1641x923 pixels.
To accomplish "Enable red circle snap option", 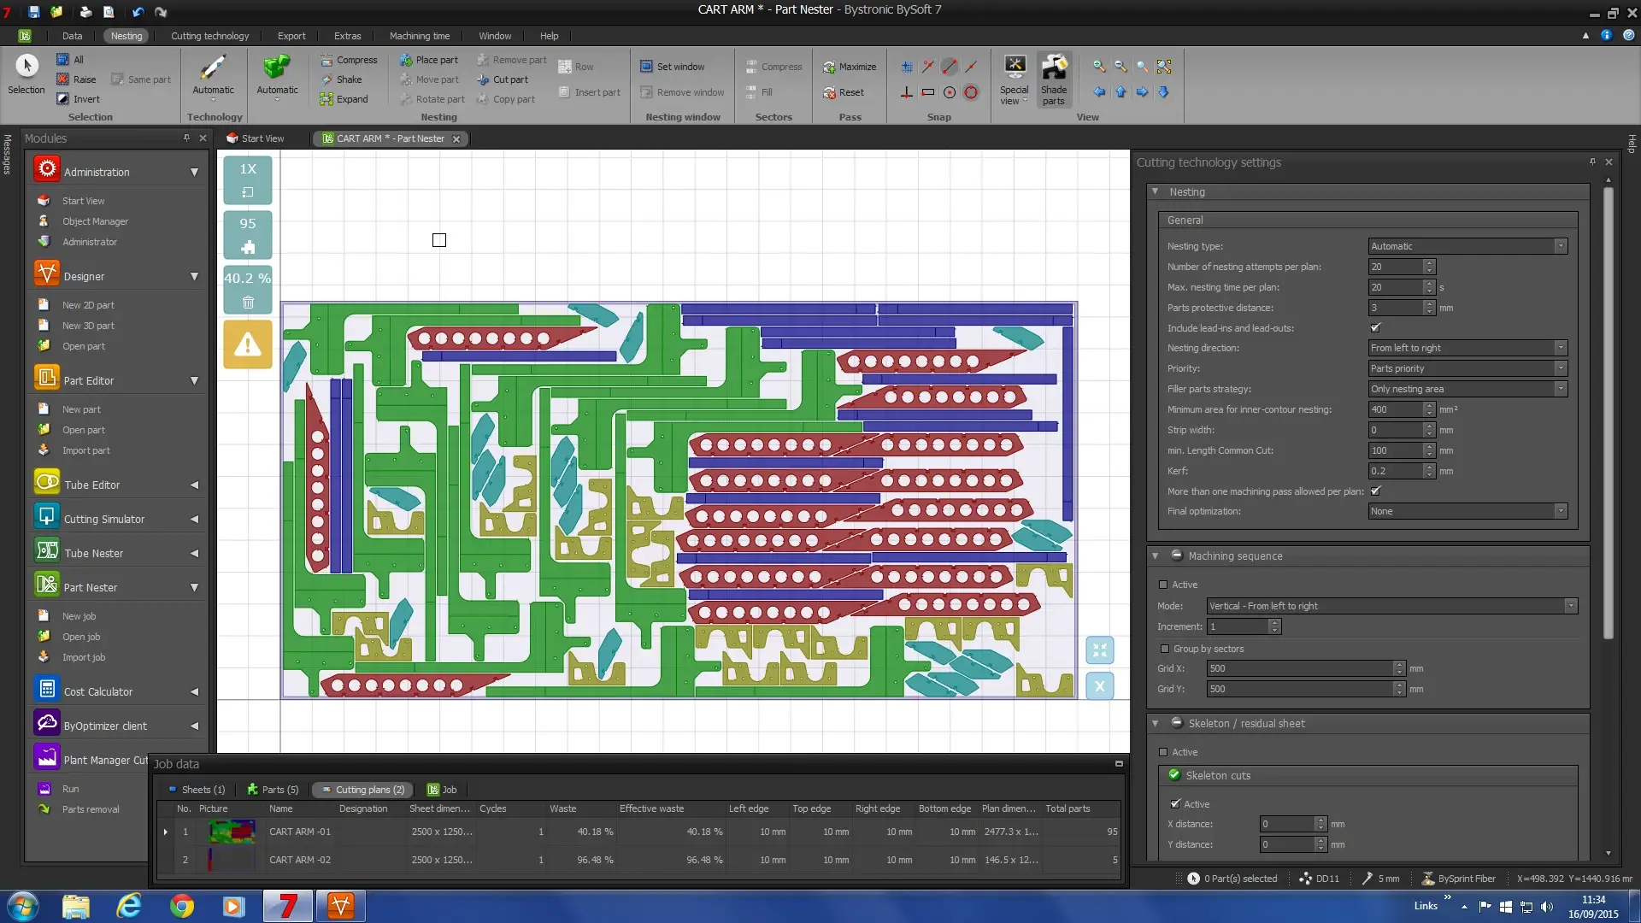I will 971,92.
